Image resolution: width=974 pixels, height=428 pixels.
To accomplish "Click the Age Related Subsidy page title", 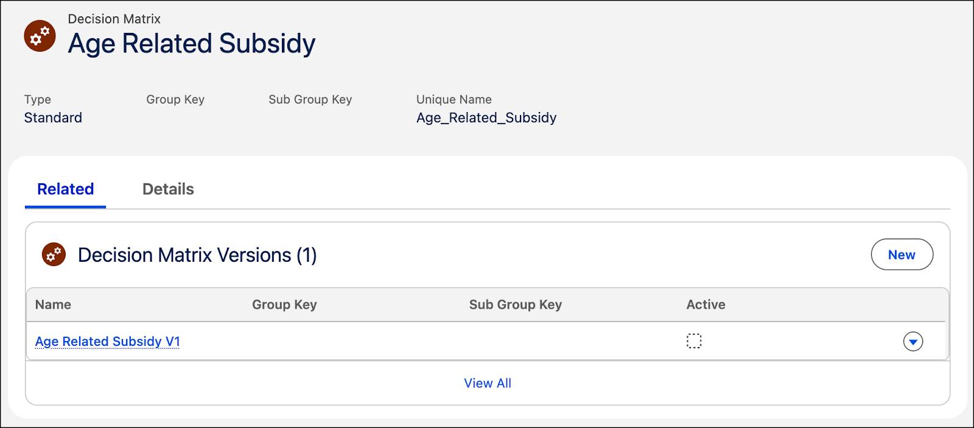I will pos(192,43).
